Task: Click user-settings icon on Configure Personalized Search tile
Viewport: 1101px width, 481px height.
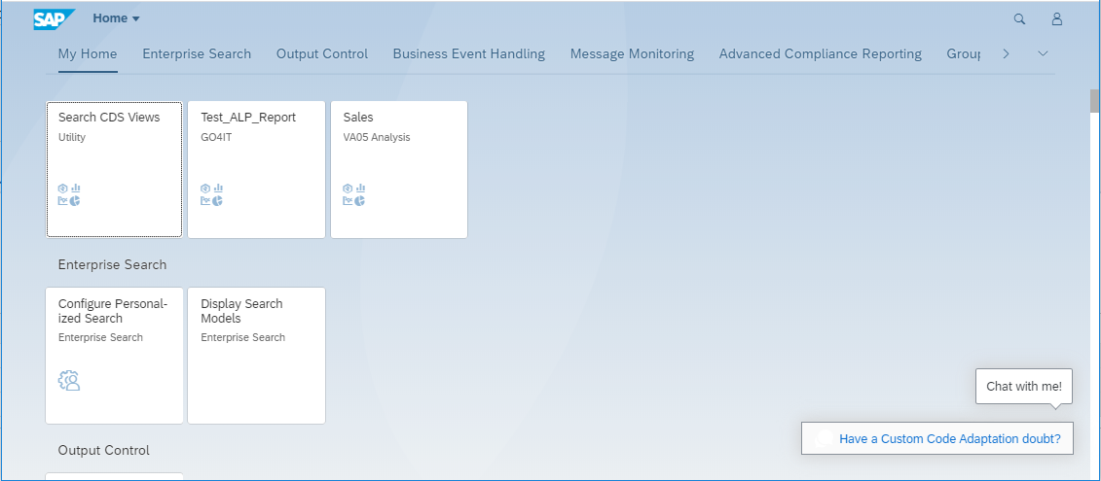Action: coord(69,381)
